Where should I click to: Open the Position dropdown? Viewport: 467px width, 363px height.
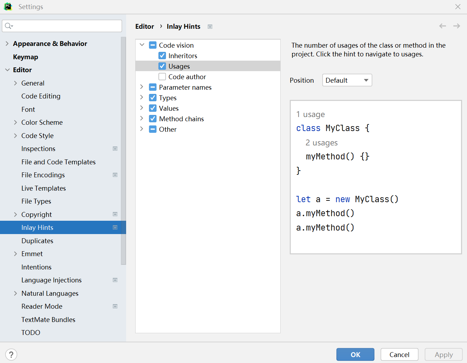pos(347,80)
